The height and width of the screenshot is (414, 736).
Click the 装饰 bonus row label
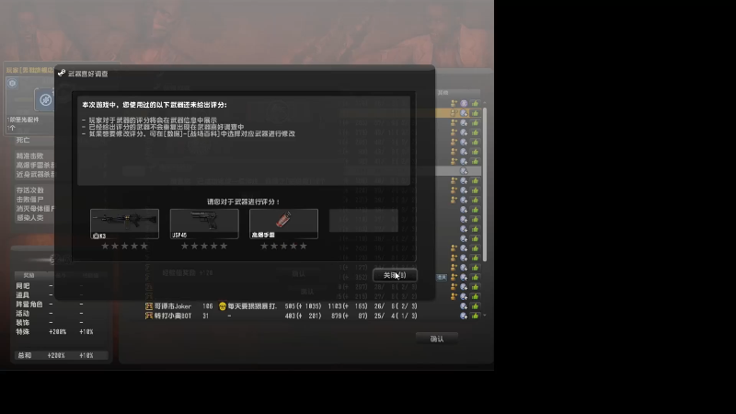[x=22, y=323]
